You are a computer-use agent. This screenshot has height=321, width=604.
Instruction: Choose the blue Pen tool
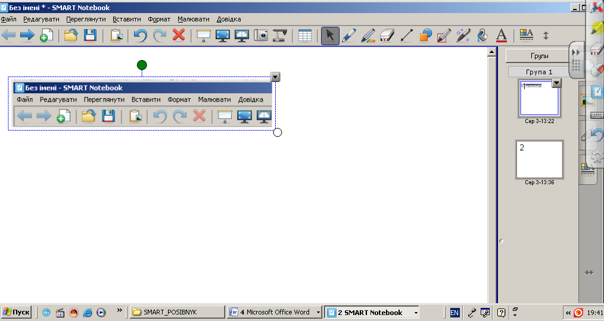[x=349, y=36]
